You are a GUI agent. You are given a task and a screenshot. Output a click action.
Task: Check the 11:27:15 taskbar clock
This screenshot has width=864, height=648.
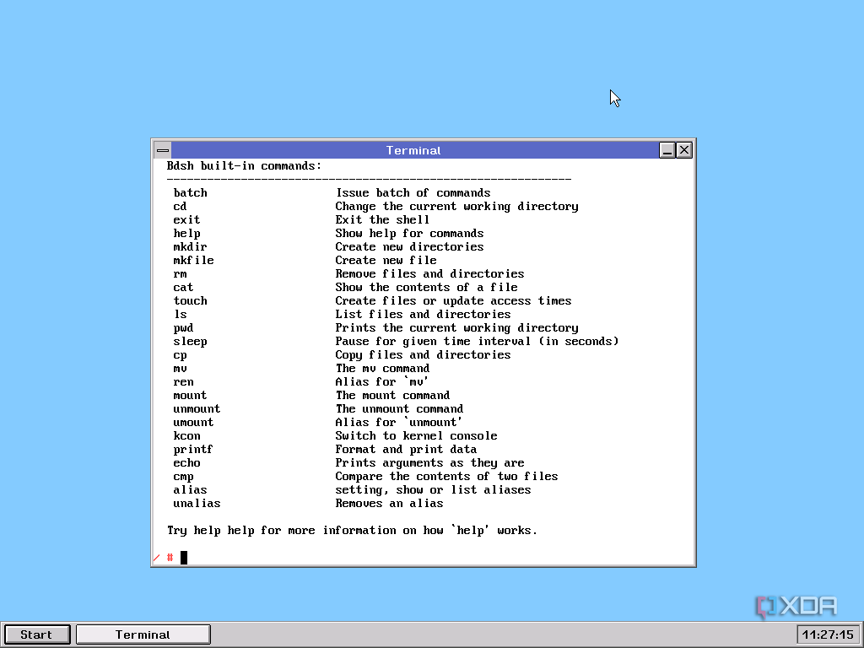(828, 634)
